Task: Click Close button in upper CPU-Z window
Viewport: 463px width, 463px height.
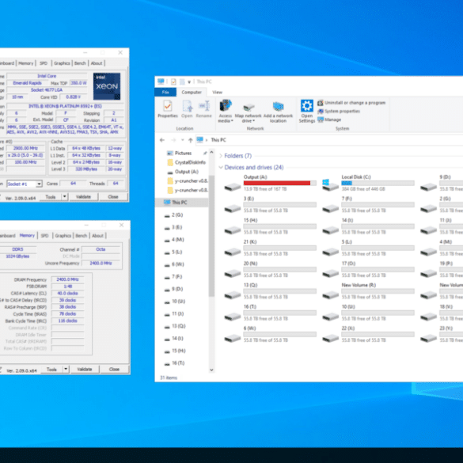Action: pyautogui.click(x=113, y=196)
